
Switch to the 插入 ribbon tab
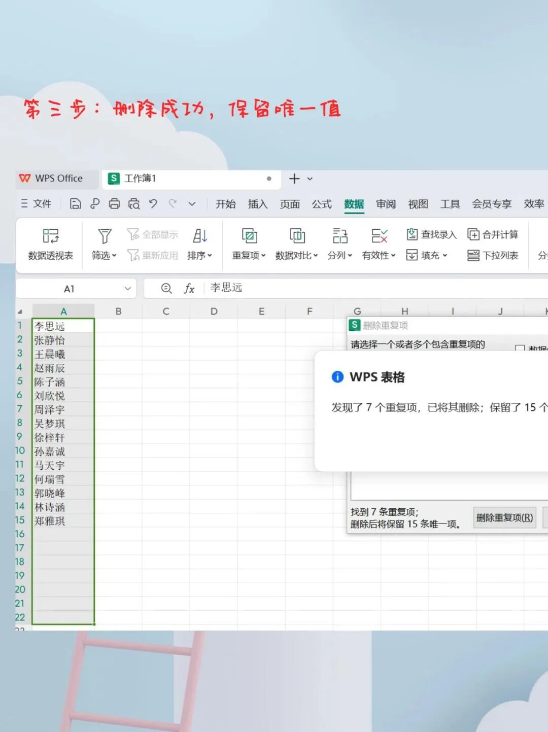(x=258, y=204)
